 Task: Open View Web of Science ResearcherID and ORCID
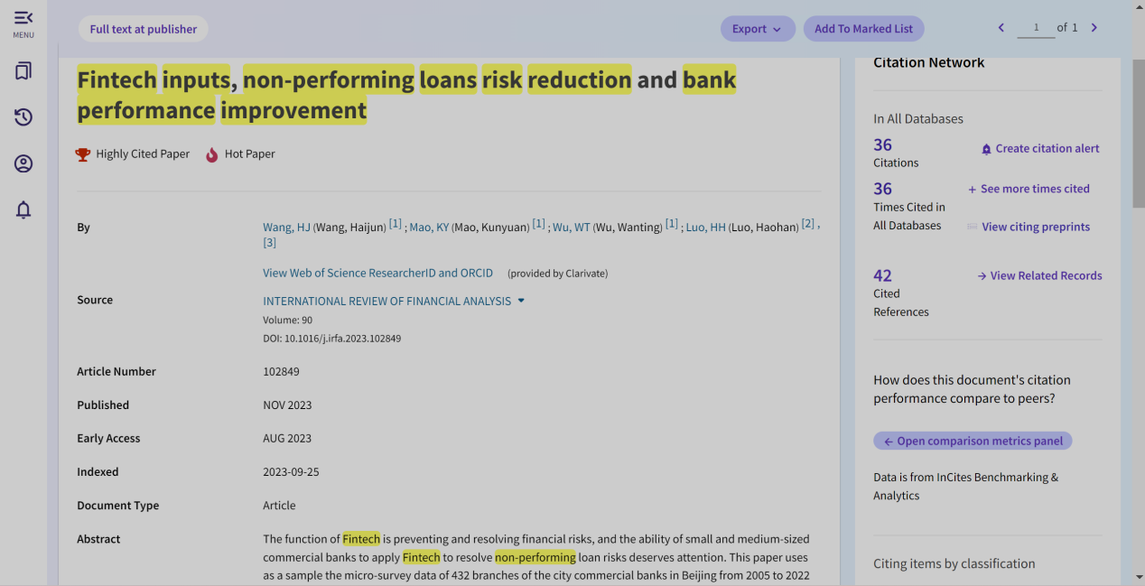[377, 273]
